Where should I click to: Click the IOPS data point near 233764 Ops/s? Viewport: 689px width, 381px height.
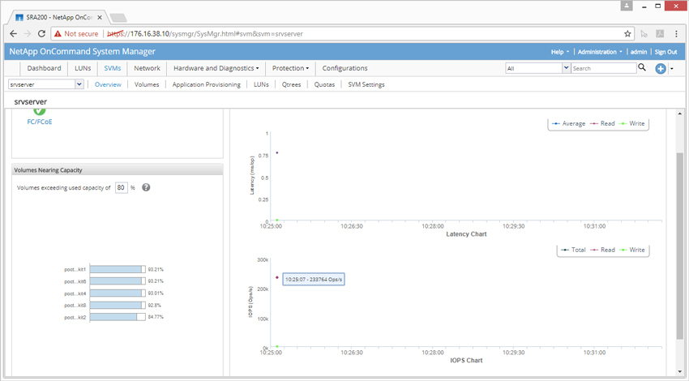pos(277,277)
